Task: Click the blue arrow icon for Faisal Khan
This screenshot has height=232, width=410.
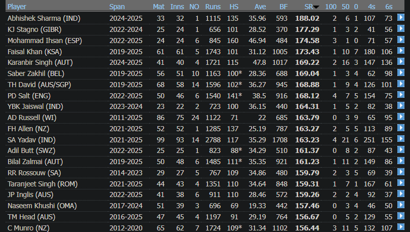Action: coord(401,51)
